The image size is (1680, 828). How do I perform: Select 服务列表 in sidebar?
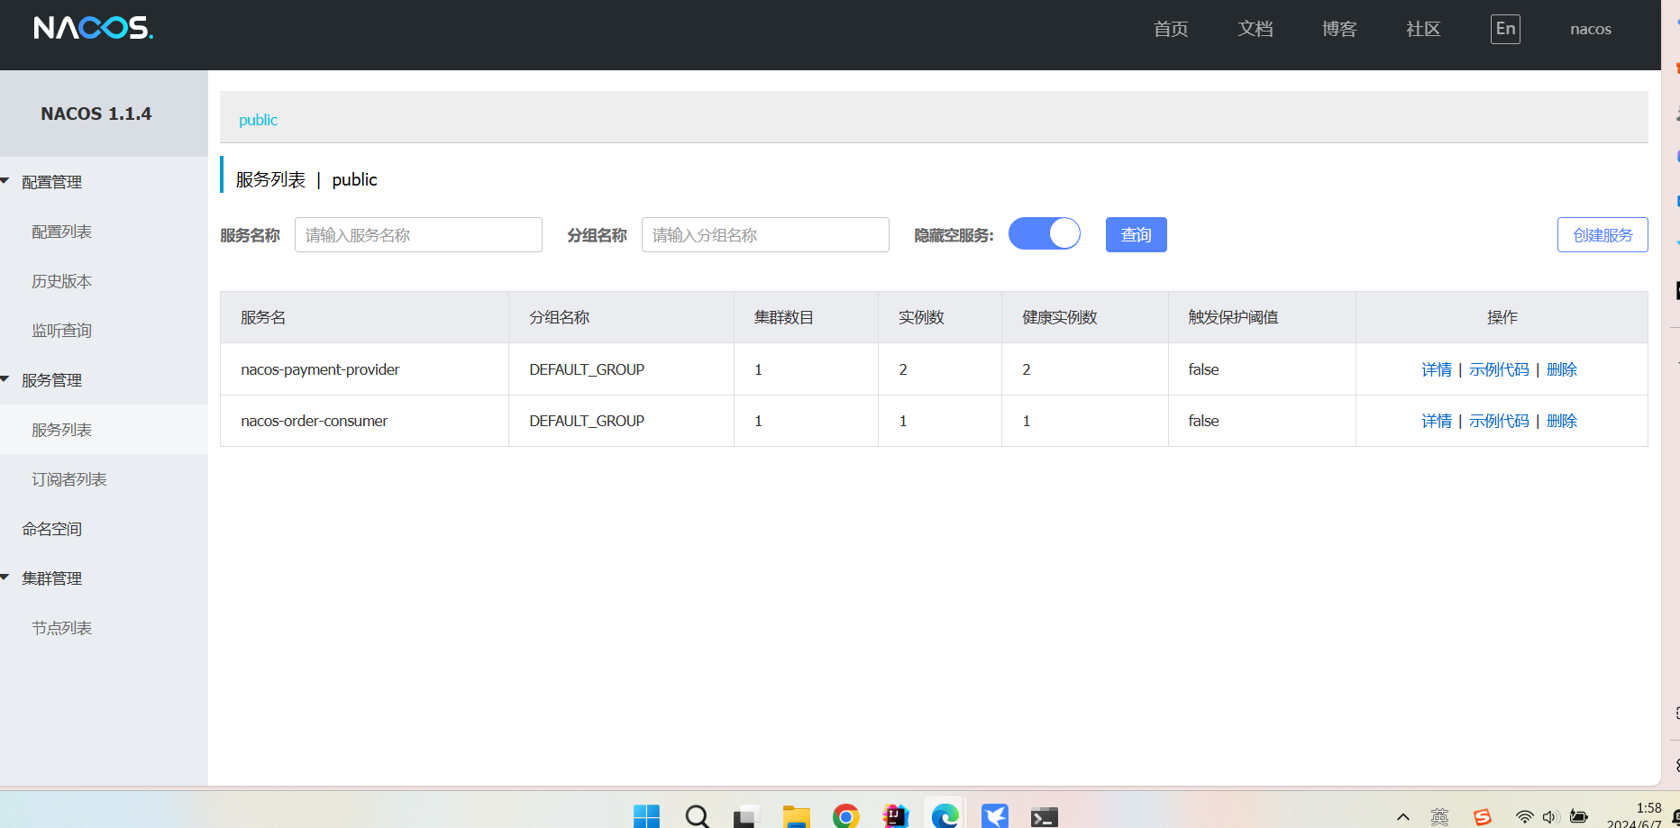pyautogui.click(x=61, y=430)
